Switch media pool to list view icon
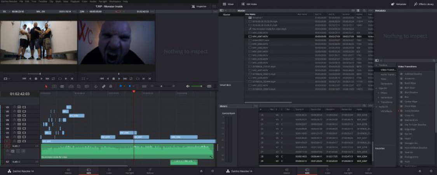Image resolution: width=437 pixels, height=175 pixels. (358, 10)
